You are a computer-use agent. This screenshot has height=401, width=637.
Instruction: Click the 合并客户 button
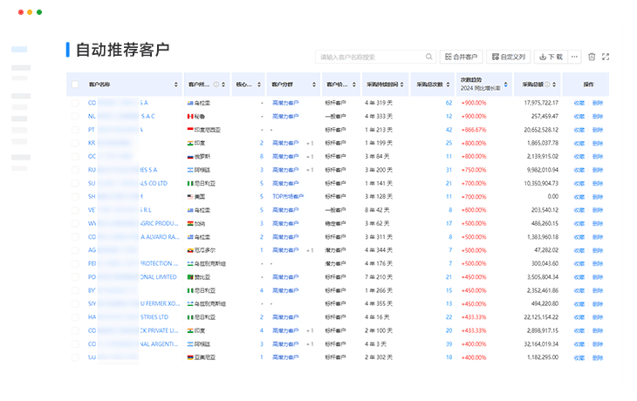pyautogui.click(x=461, y=57)
